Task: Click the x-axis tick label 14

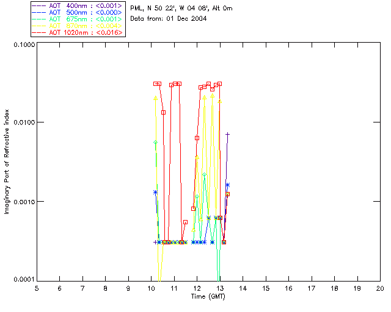Action: pyautogui.click(x=243, y=289)
